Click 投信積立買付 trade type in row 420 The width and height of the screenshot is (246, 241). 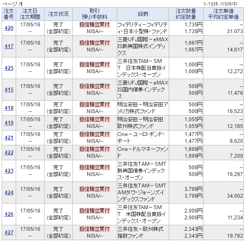point(95,25)
